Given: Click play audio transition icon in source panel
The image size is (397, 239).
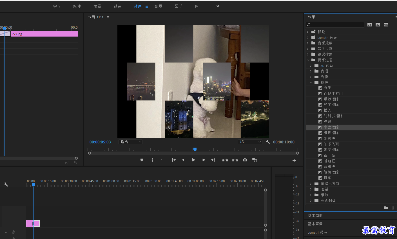Looking at the screenshot, I should click(67, 163).
